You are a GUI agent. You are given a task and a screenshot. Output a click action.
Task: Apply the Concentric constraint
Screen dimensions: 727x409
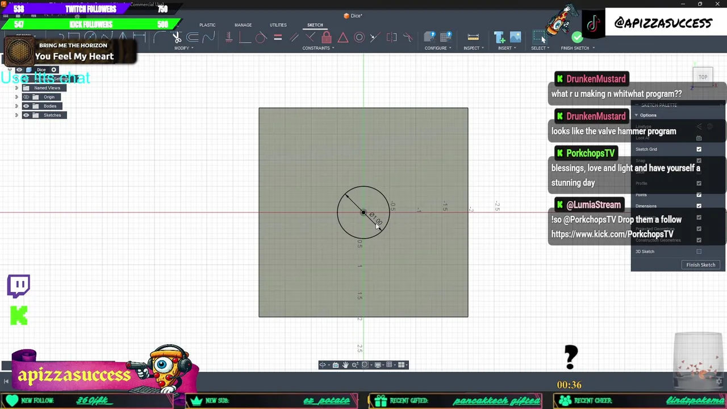359,37
